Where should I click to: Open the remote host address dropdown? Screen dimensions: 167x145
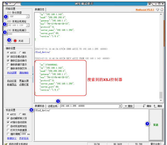120,106
